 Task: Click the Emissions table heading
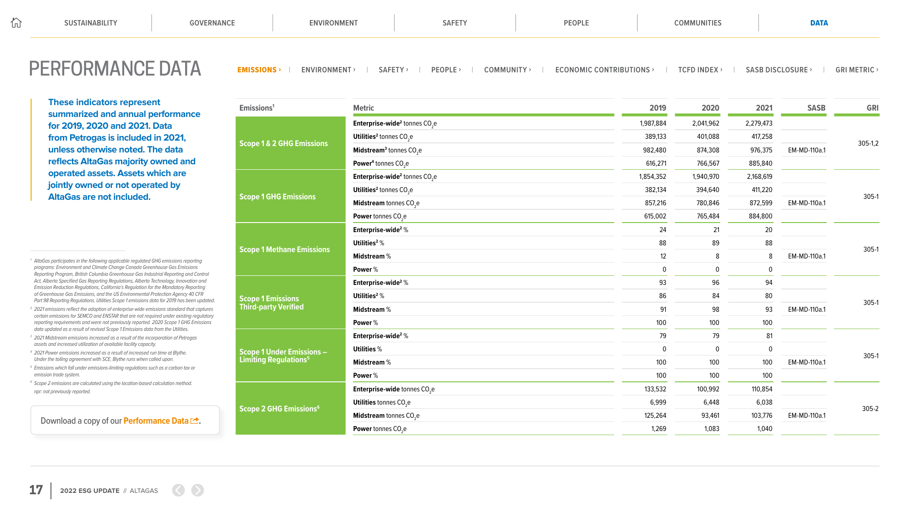coord(257,108)
